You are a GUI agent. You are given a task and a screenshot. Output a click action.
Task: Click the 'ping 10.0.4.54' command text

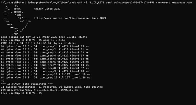[x=54, y=40]
